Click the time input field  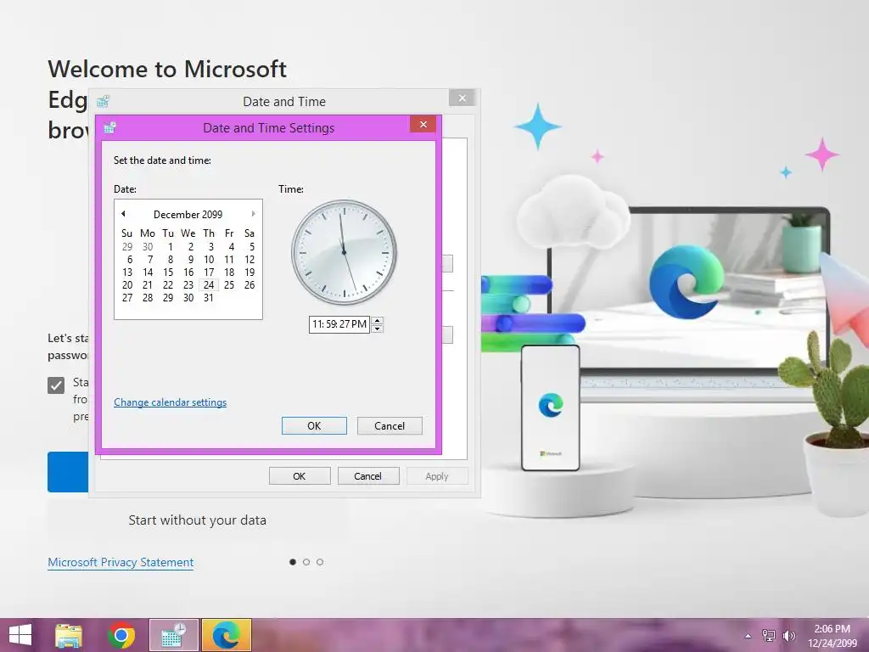[339, 324]
